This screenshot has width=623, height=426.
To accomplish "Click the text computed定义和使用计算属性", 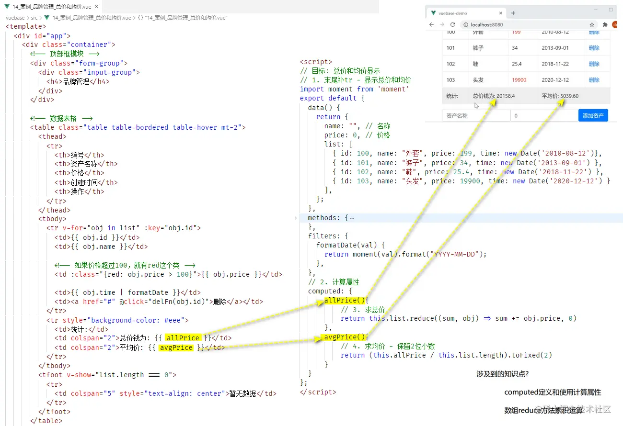I will [x=553, y=392].
